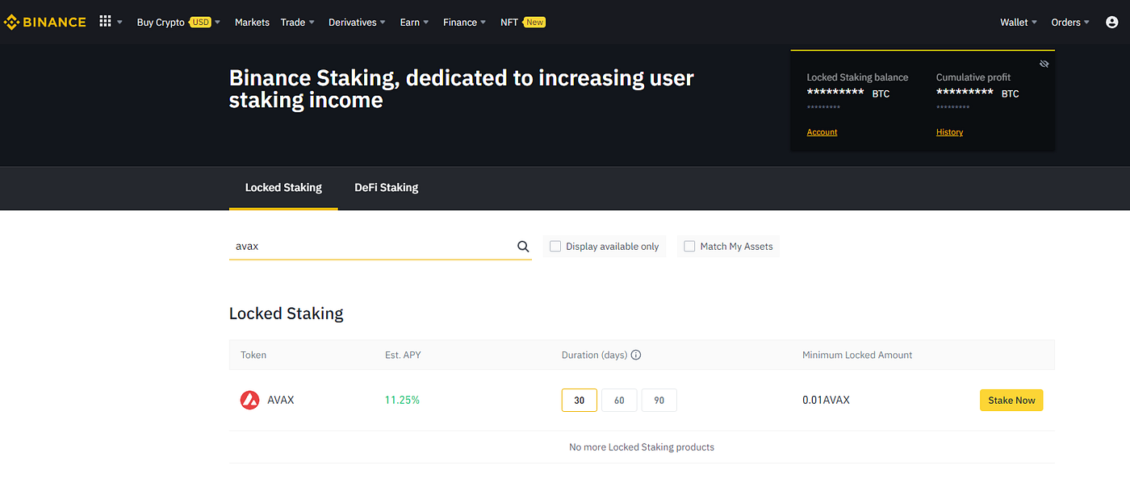Select 30 days duration
The width and height of the screenshot is (1130, 478).
tap(580, 400)
